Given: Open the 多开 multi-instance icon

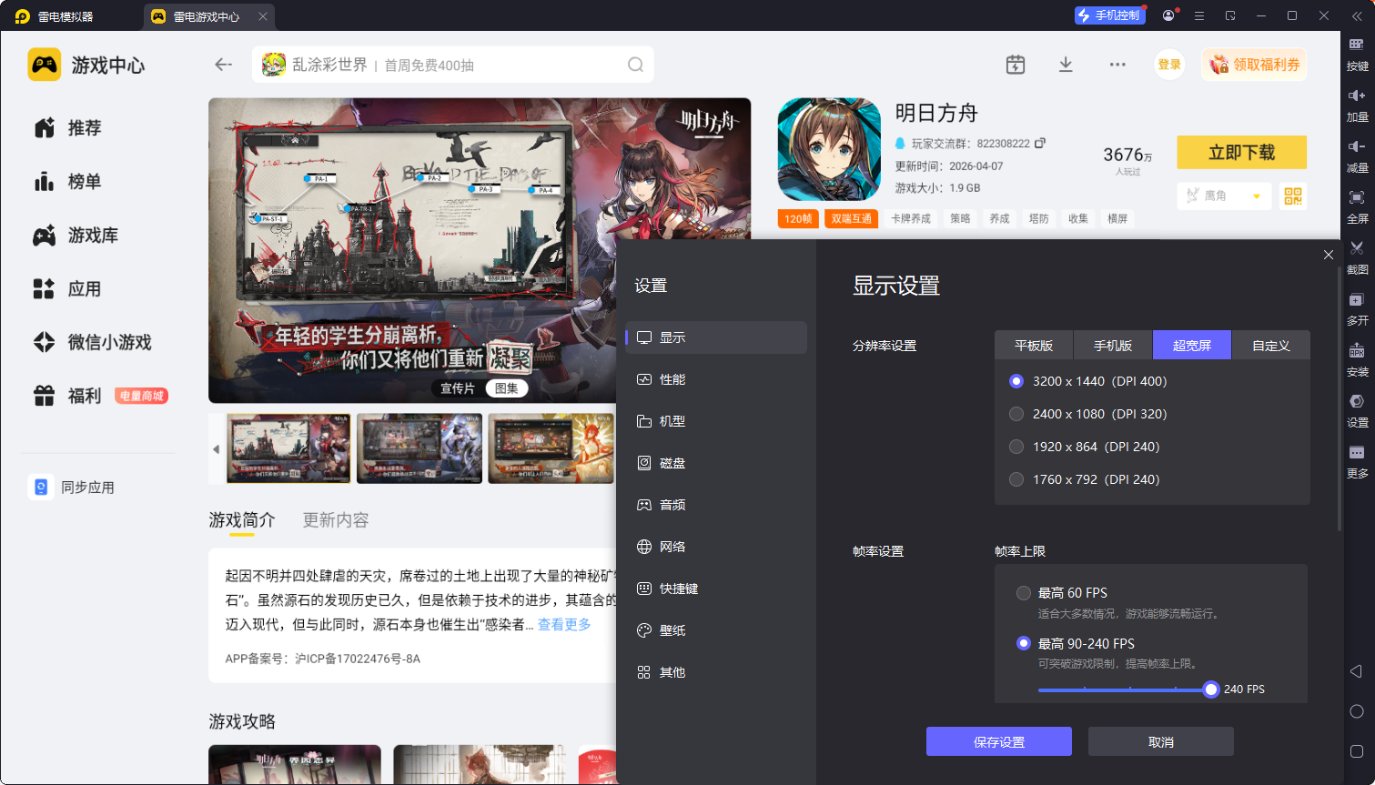Looking at the screenshot, I should (1357, 299).
